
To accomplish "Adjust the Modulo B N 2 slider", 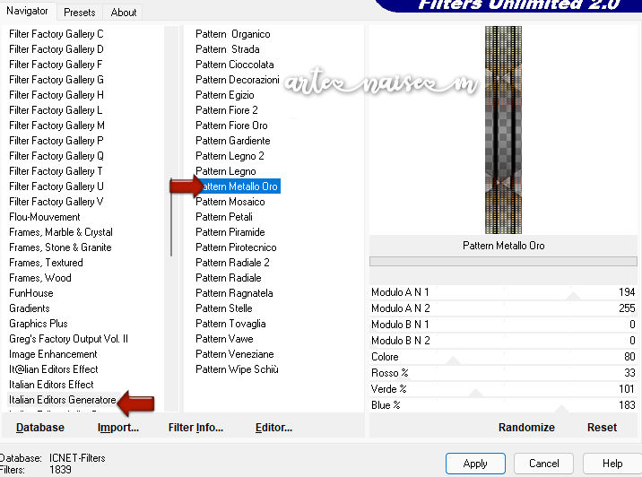I will coord(503,341).
